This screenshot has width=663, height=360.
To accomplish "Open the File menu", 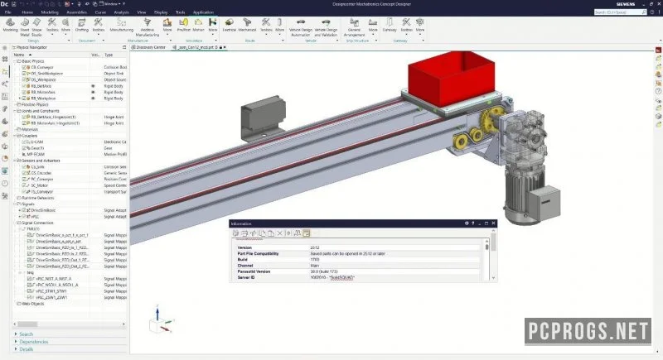I will pos(8,12).
